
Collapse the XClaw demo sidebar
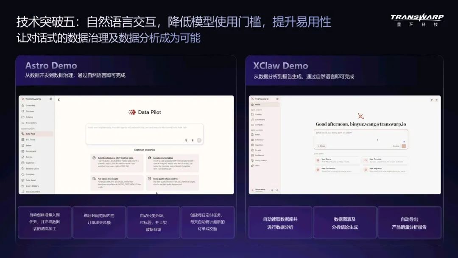point(277,99)
